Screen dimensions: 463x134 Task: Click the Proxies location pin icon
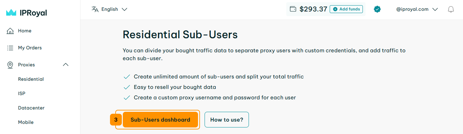(10, 65)
